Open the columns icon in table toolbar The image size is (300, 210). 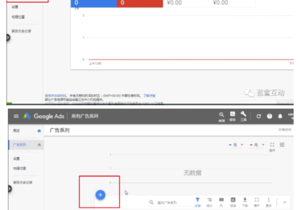point(221,199)
